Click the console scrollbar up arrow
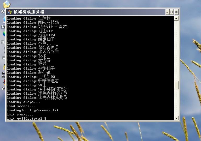 (x=176, y=18)
